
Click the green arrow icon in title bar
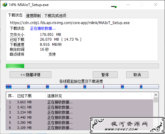point(114,7)
